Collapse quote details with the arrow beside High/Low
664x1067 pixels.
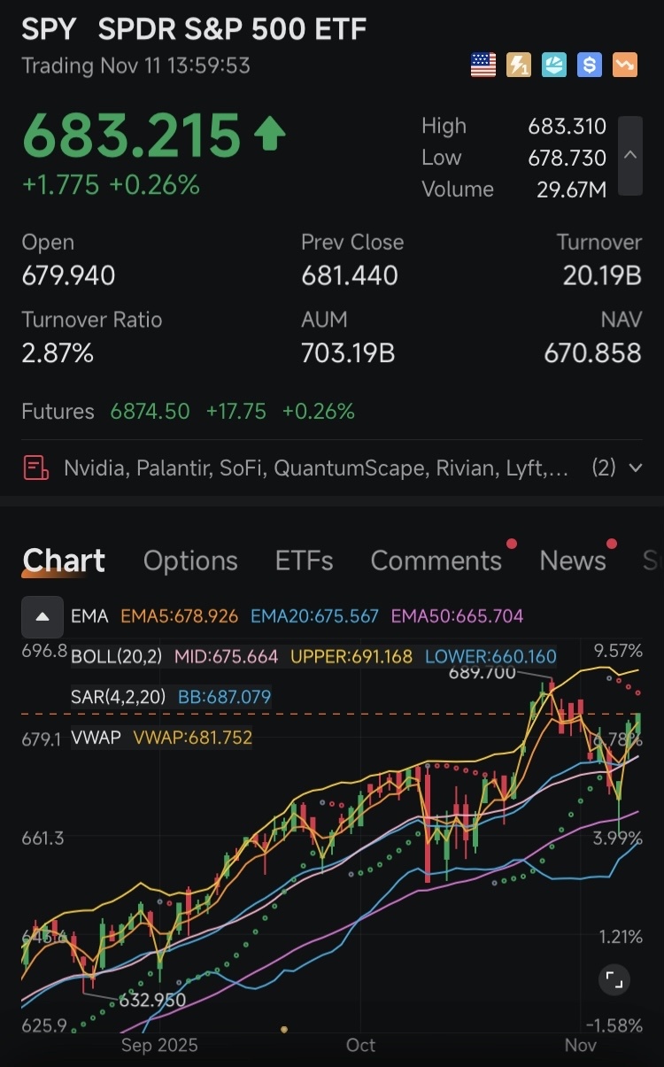coord(630,155)
